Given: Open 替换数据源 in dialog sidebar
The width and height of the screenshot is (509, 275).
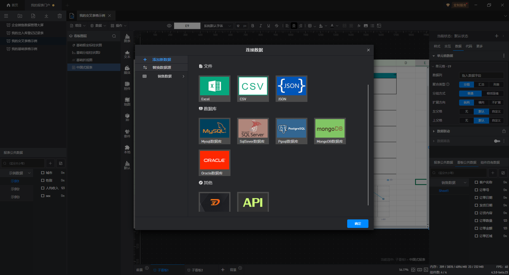Looking at the screenshot, I should (x=162, y=67).
